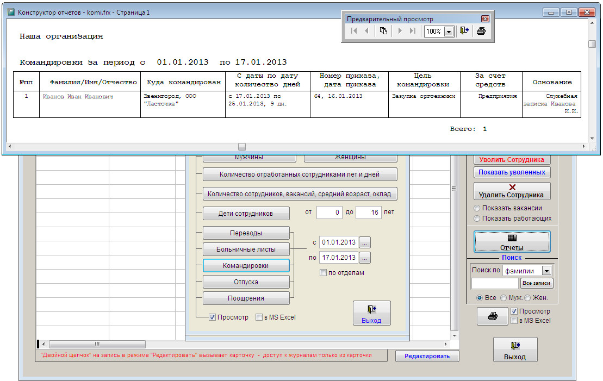Viewport: 603px width, 381px height.
Task: Click the printer button beside the Просмотр checkbox
Action: [493, 316]
